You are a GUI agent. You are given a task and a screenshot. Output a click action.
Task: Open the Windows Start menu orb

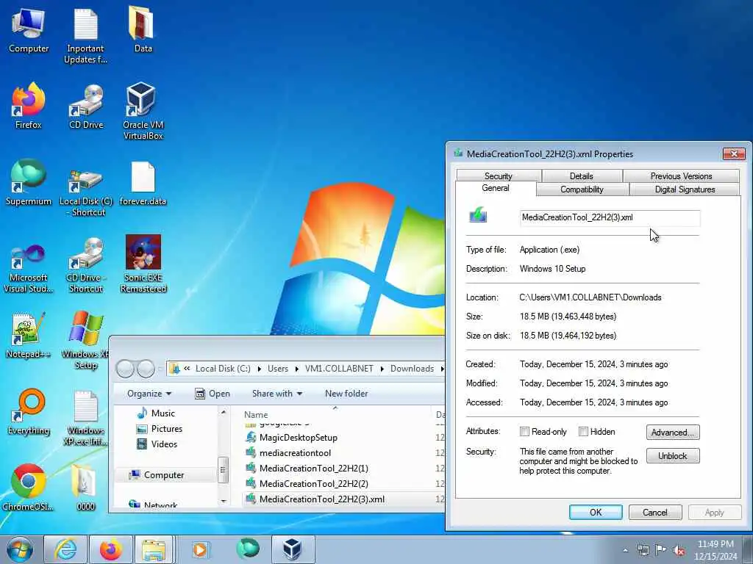tap(20, 549)
